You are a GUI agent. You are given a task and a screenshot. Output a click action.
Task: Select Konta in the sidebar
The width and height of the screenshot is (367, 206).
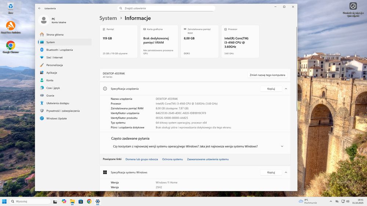click(x=65, y=80)
